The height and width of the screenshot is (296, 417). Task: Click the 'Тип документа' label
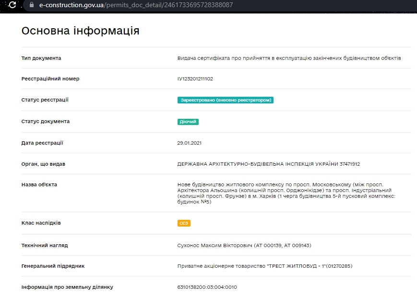click(x=41, y=58)
